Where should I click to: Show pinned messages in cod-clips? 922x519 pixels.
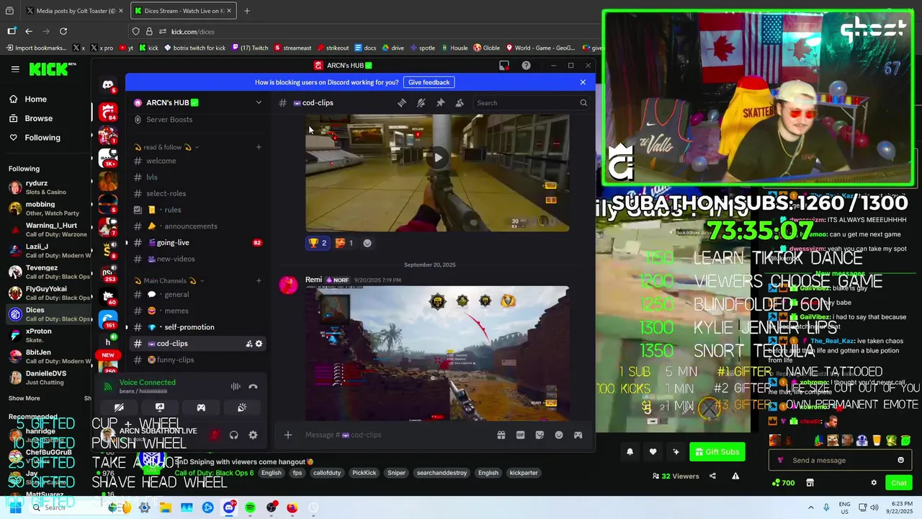pyautogui.click(x=440, y=102)
